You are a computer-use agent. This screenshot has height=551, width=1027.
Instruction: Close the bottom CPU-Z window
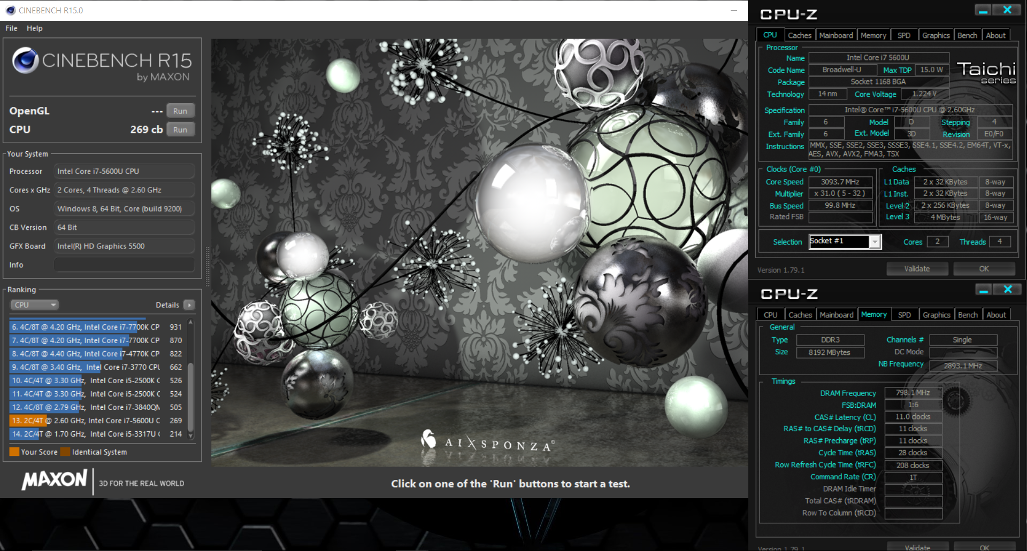click(x=1008, y=289)
